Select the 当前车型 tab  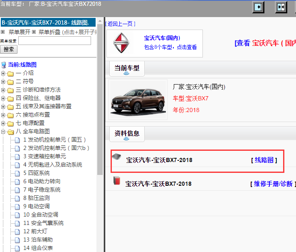[127, 69]
